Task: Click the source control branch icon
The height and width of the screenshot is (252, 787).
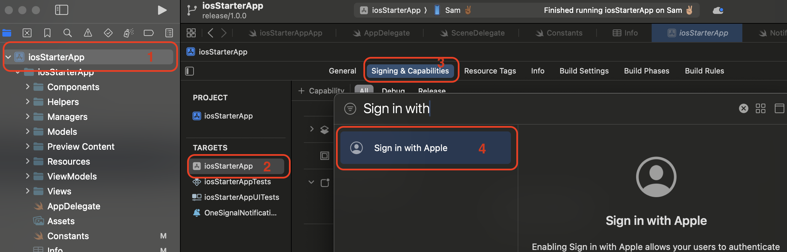Action: 192,10
